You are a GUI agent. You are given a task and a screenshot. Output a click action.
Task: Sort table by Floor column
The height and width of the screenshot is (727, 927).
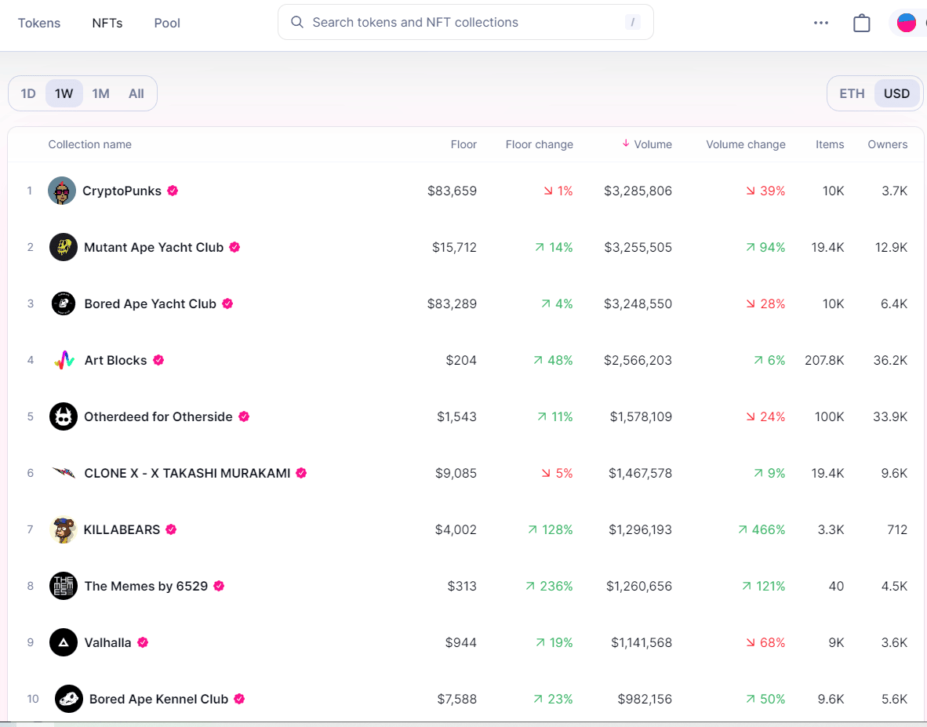click(463, 144)
